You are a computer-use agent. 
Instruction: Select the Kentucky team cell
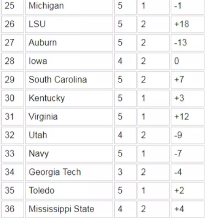[69, 98]
